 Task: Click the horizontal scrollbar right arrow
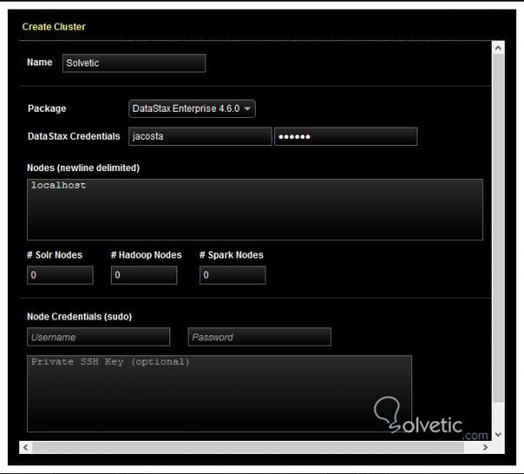click(486, 448)
